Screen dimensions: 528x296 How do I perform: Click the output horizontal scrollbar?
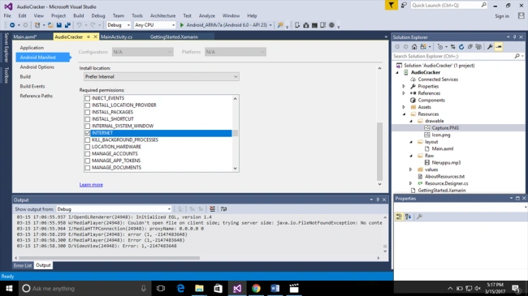pyautogui.click(x=109, y=258)
